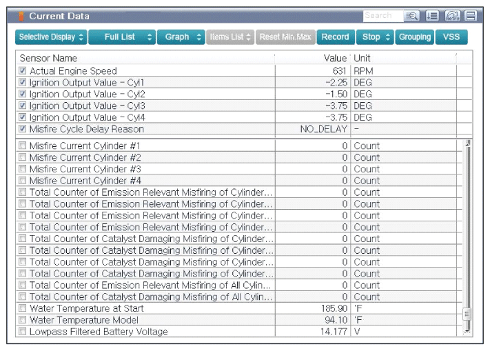Check Lowpass Filtered Battery Voltage checkbox
Image resolution: width=490 pixels, height=351 pixels.
pyautogui.click(x=22, y=331)
